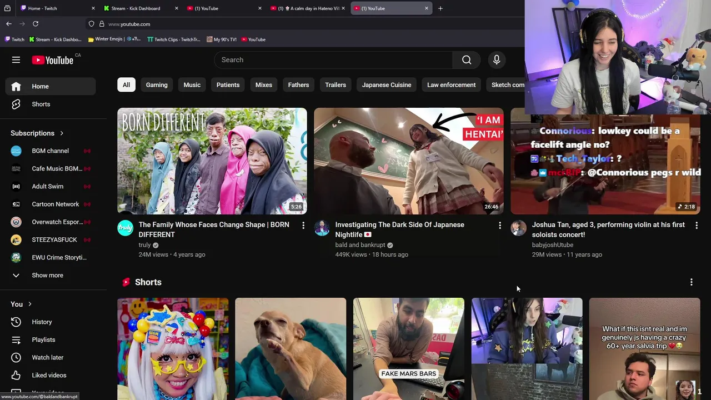Play the chihuahua dog short
Viewport: 711px width, 400px height.
[x=291, y=349]
